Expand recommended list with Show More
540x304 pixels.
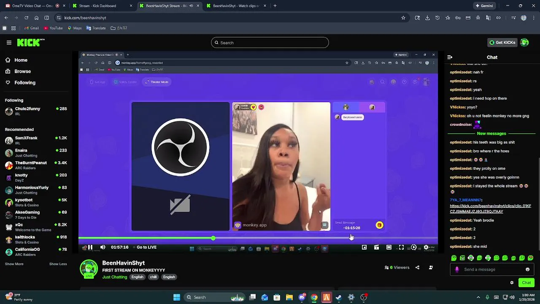pyautogui.click(x=14, y=264)
